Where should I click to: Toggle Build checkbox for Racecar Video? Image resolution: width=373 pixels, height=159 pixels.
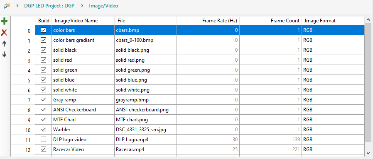[x=43, y=149]
